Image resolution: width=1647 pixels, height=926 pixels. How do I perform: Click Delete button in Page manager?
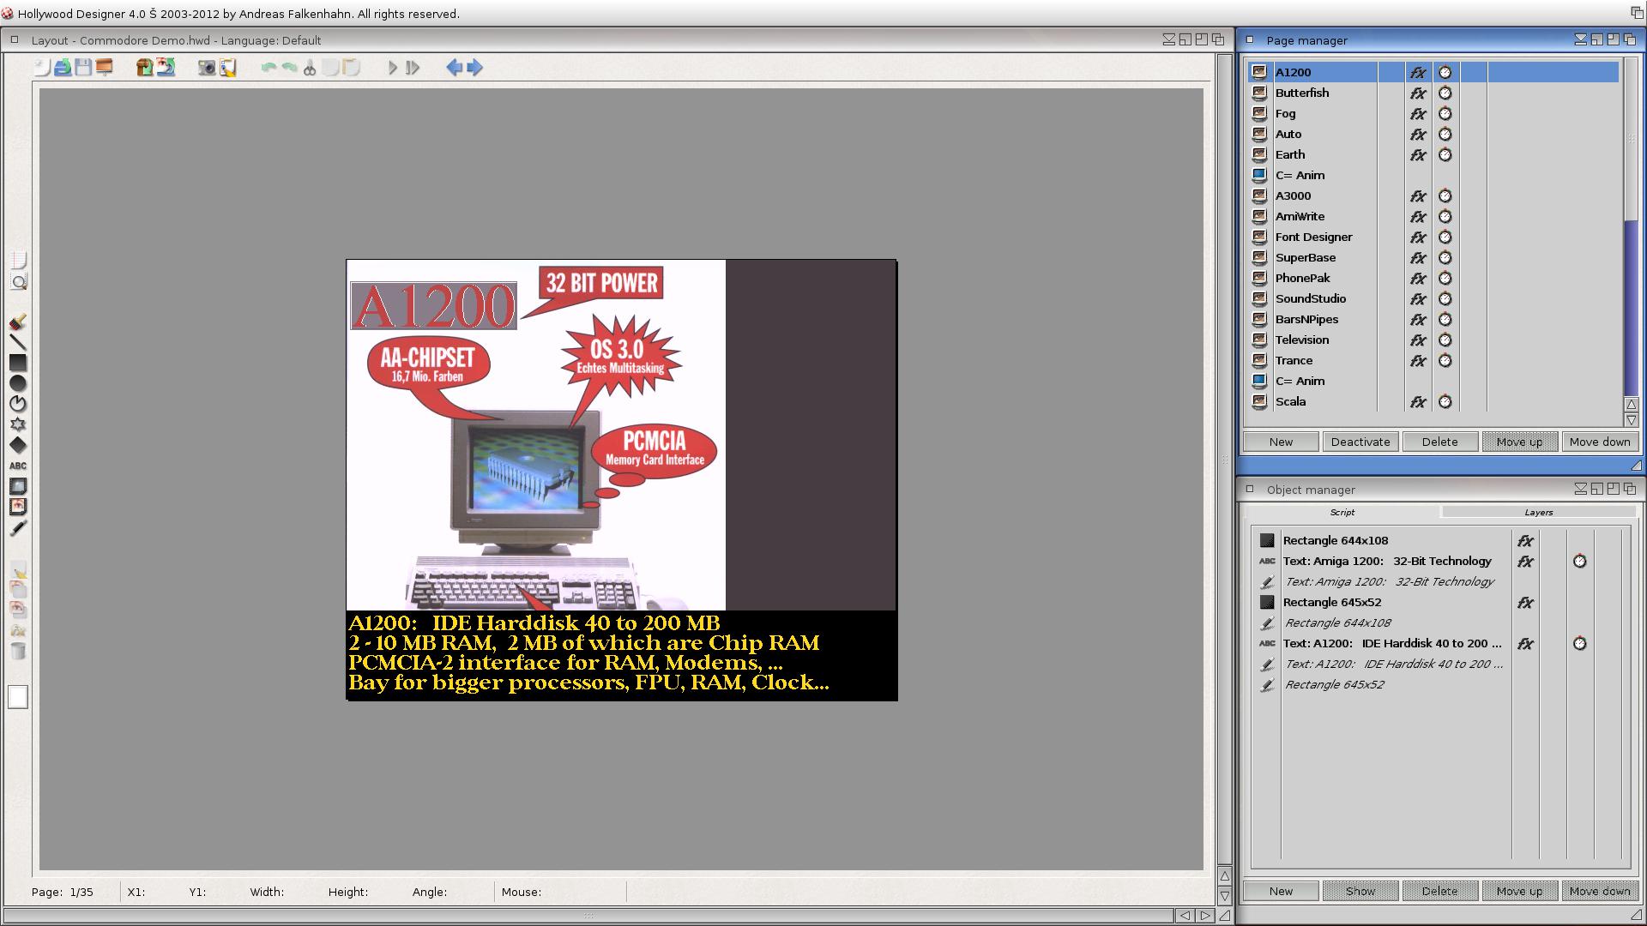[x=1439, y=442]
